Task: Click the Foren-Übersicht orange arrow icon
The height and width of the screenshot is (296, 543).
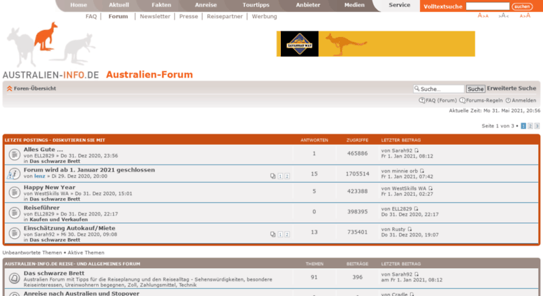Action: tap(9, 89)
